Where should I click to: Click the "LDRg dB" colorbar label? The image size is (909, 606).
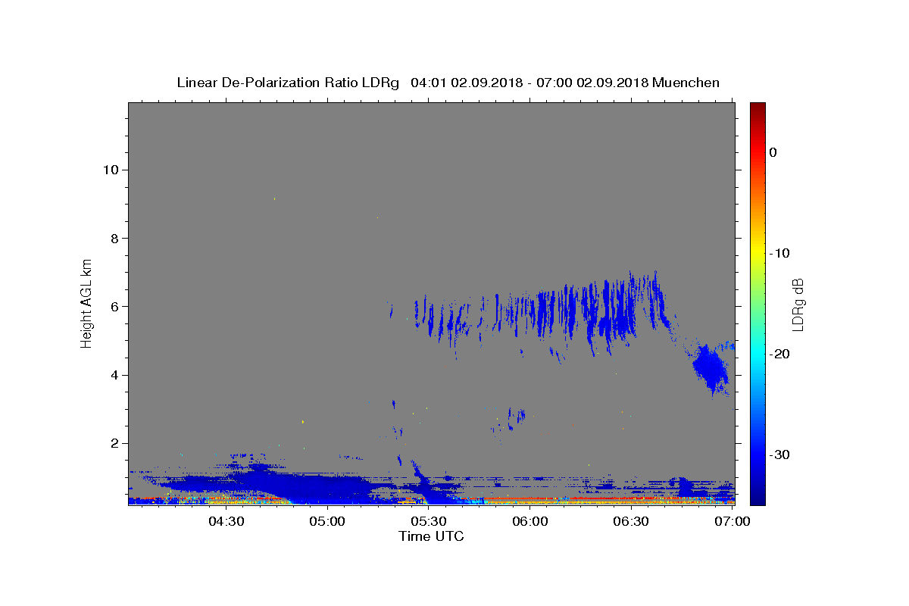point(797,305)
